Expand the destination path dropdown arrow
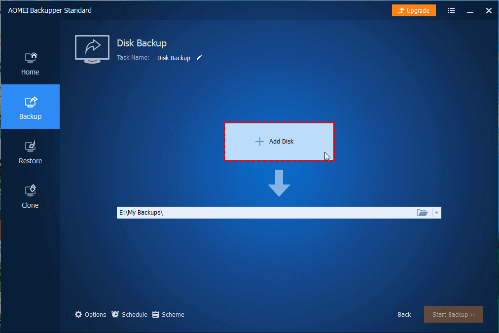499x333 pixels. (x=437, y=213)
